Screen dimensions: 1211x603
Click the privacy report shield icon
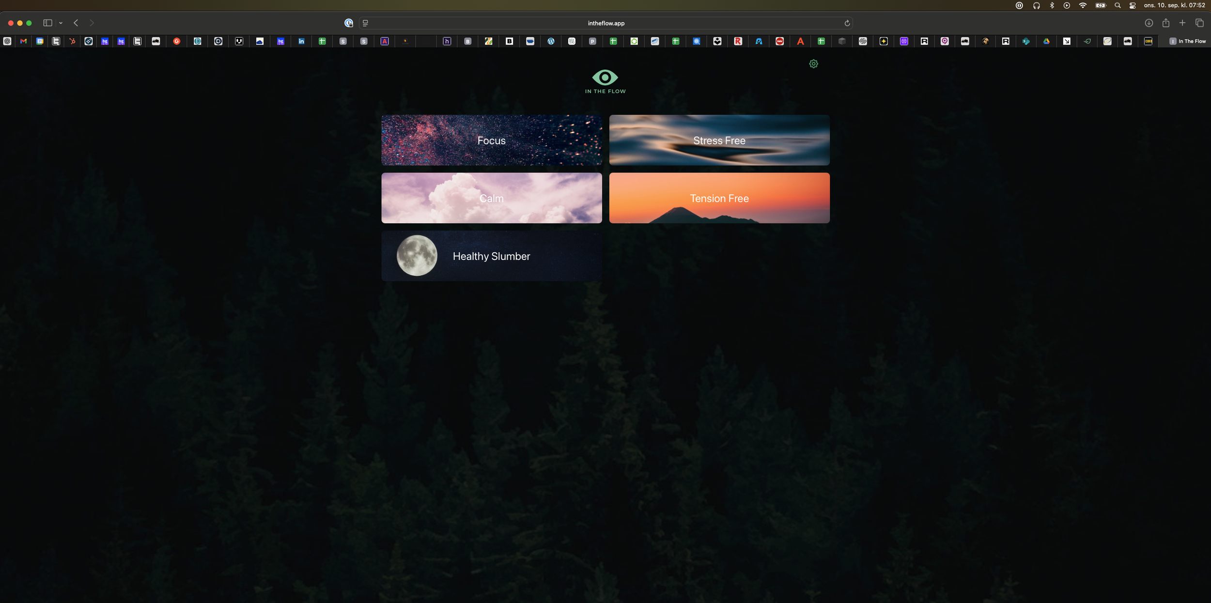click(348, 23)
